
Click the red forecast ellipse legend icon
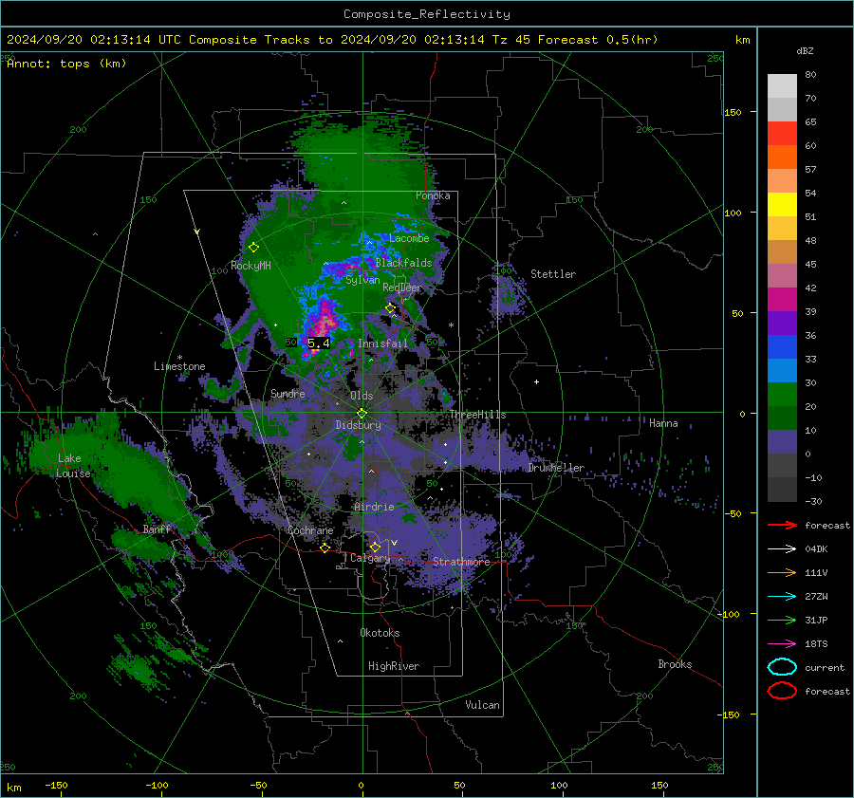(x=782, y=691)
